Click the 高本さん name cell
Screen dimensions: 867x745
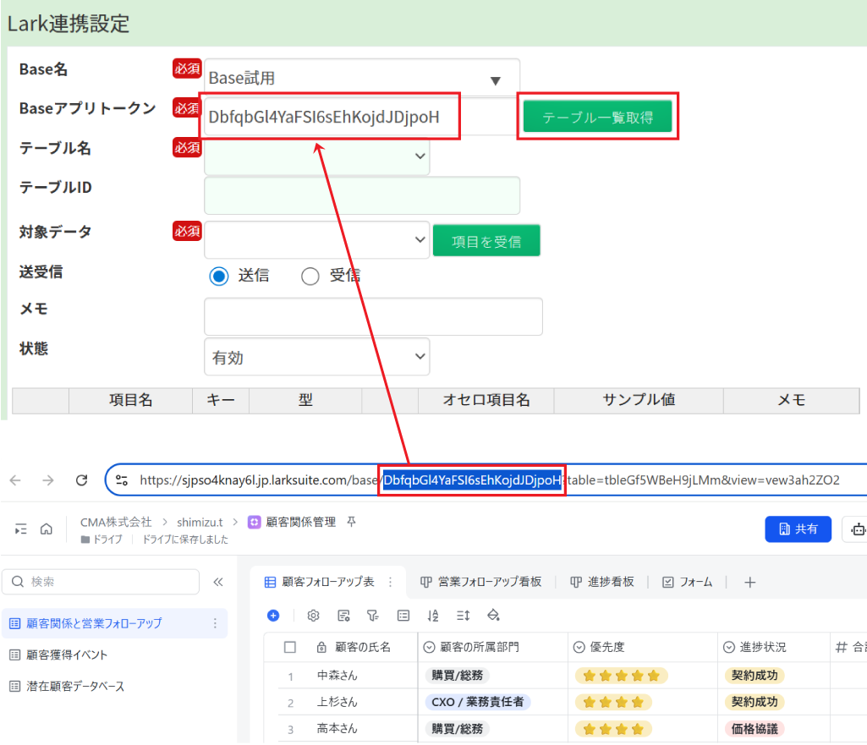[337, 728]
